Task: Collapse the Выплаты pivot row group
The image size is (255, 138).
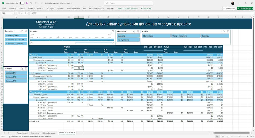Action: click(x=30, y=55)
